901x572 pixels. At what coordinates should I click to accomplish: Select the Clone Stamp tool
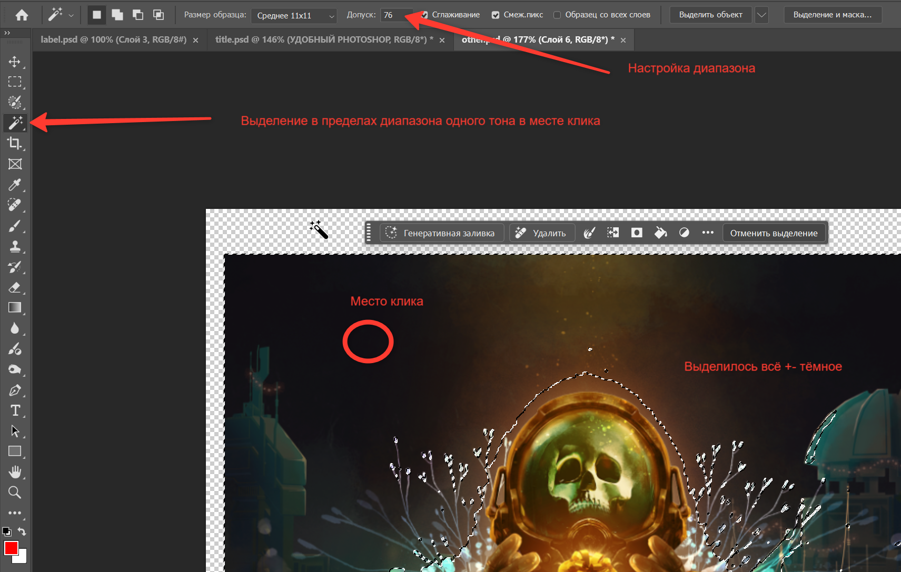click(x=15, y=246)
